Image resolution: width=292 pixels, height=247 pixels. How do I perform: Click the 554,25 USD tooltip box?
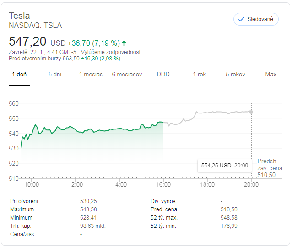[x=225, y=166]
